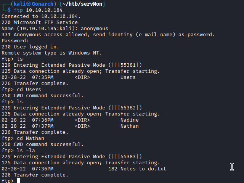Click the "ftp 10.10.10.184" command text
The width and height of the screenshot is (244, 183).
(38, 10)
